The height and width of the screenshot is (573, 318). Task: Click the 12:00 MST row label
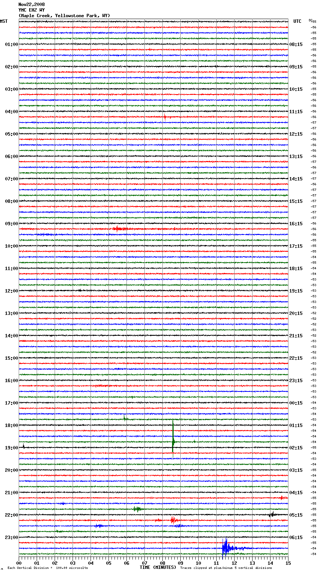[x=11, y=291]
